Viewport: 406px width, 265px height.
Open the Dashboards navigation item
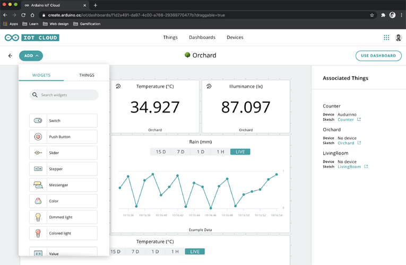(202, 37)
